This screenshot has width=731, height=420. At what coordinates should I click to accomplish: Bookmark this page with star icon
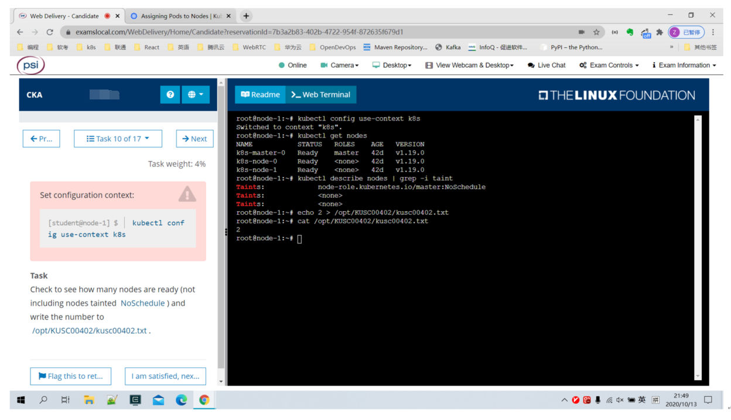click(596, 32)
